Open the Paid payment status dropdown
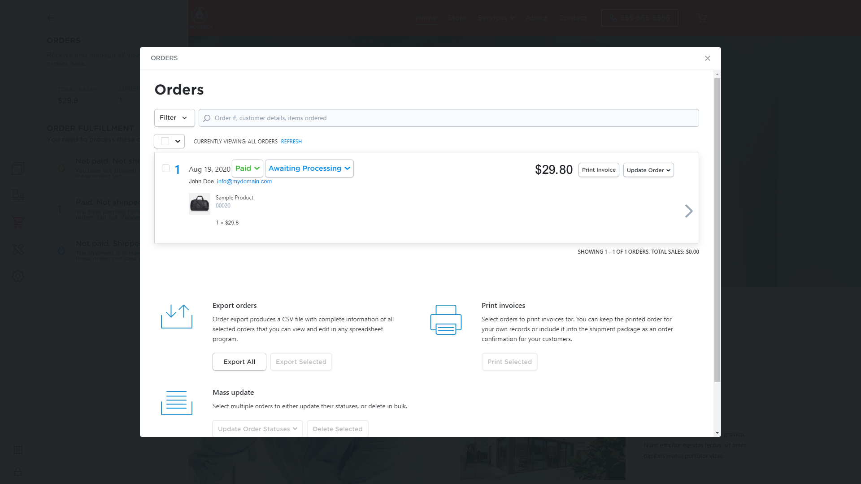The width and height of the screenshot is (861, 484). (x=248, y=169)
